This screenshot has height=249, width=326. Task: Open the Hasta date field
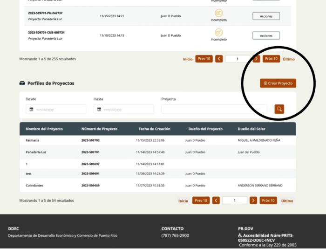coord(124,109)
